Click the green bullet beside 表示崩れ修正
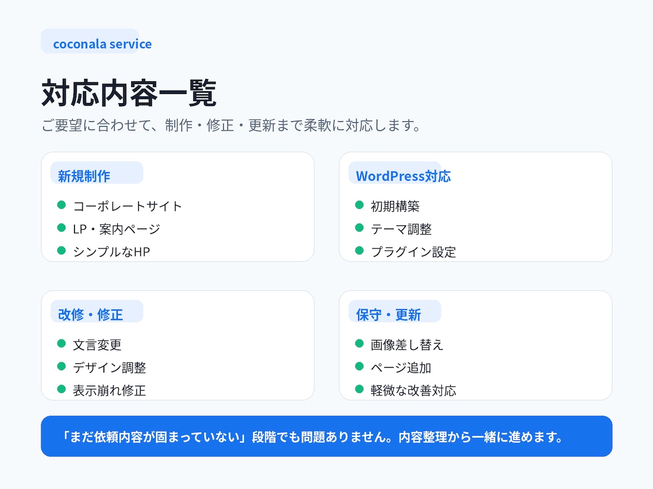Image resolution: width=653 pixels, height=489 pixels. click(61, 389)
